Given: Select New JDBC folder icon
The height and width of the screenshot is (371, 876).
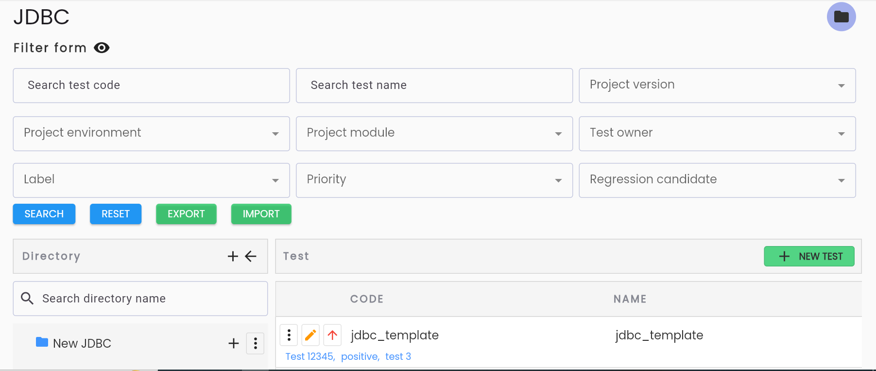Looking at the screenshot, I should click(x=42, y=342).
